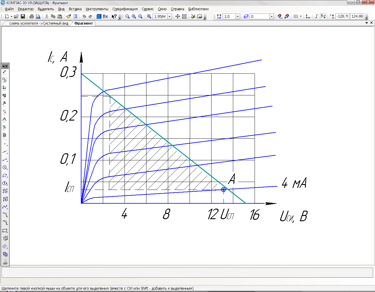This screenshot has height=292, width=375.
Task: Activate the pan view cross-arrows icon
Action: 178,16
